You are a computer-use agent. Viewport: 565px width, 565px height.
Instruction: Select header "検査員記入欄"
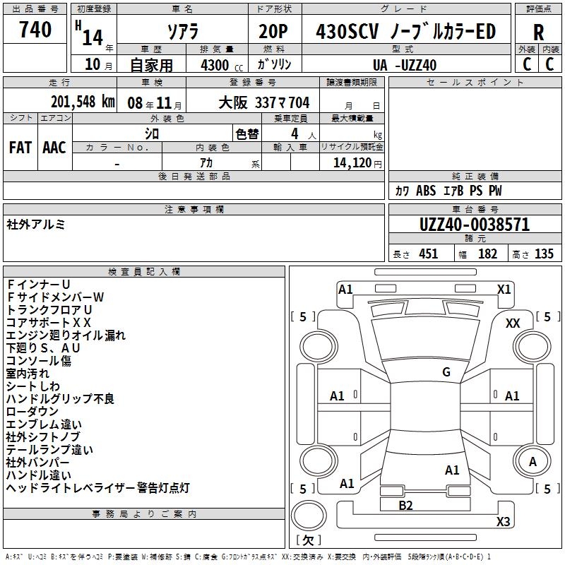point(144,272)
